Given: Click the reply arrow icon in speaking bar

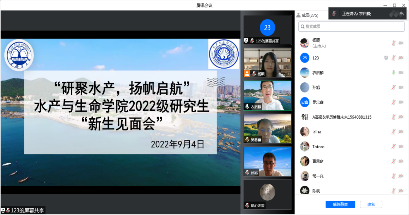Looking at the screenshot, I should tap(401, 14).
